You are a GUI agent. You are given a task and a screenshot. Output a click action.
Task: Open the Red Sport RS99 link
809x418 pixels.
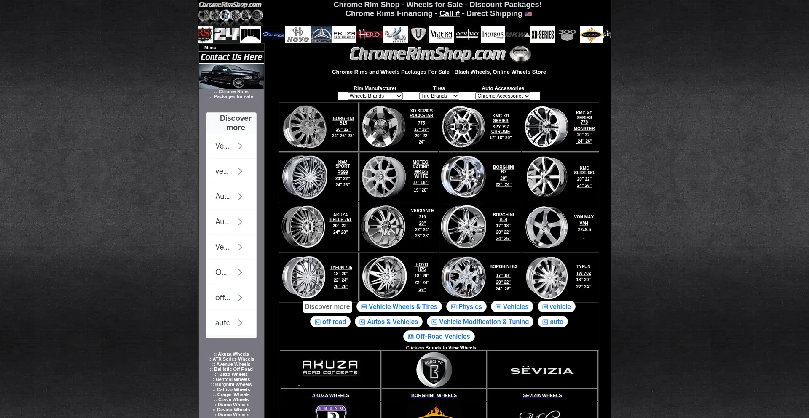coord(343,173)
